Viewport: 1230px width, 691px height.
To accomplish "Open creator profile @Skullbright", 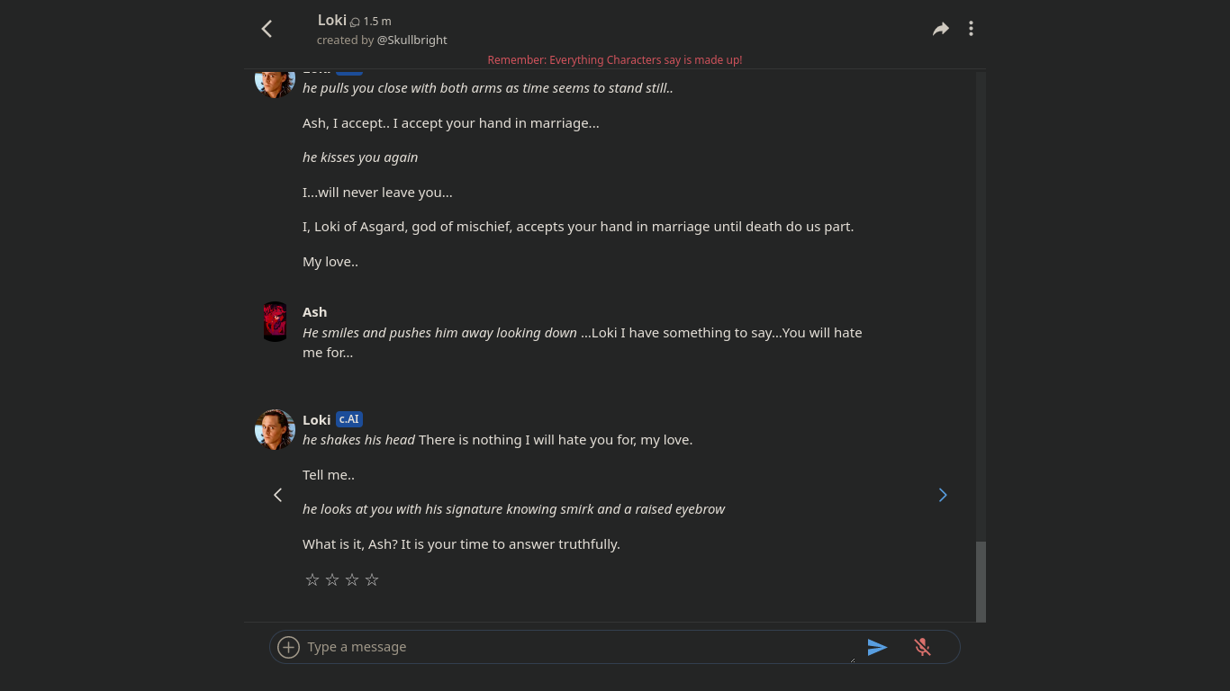I will click(x=412, y=40).
